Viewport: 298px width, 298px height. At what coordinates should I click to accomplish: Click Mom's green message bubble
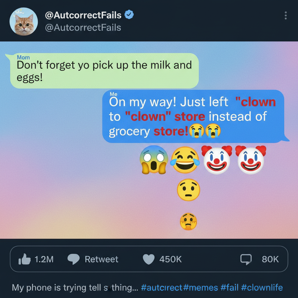[x=104, y=70]
